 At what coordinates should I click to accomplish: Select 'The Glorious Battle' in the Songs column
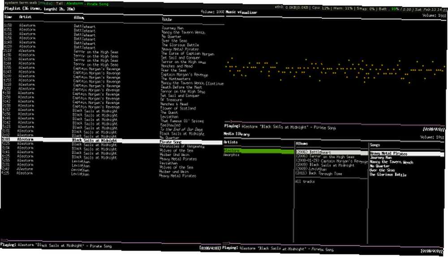[x=388, y=175]
